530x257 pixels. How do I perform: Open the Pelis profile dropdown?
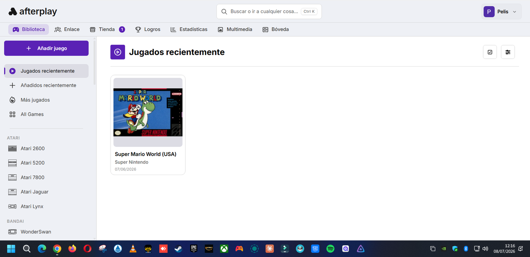click(x=501, y=12)
